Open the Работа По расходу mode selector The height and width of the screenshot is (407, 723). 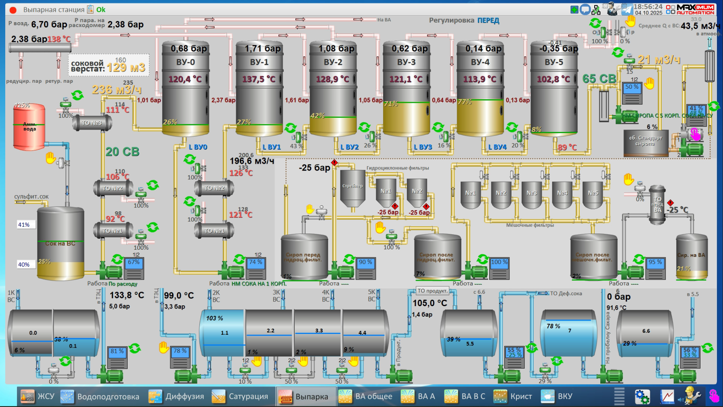[123, 284]
